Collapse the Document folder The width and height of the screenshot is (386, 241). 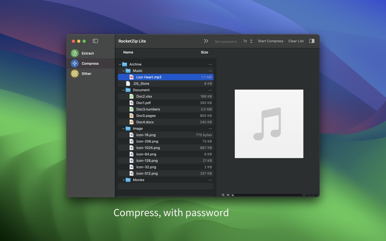(x=124, y=90)
